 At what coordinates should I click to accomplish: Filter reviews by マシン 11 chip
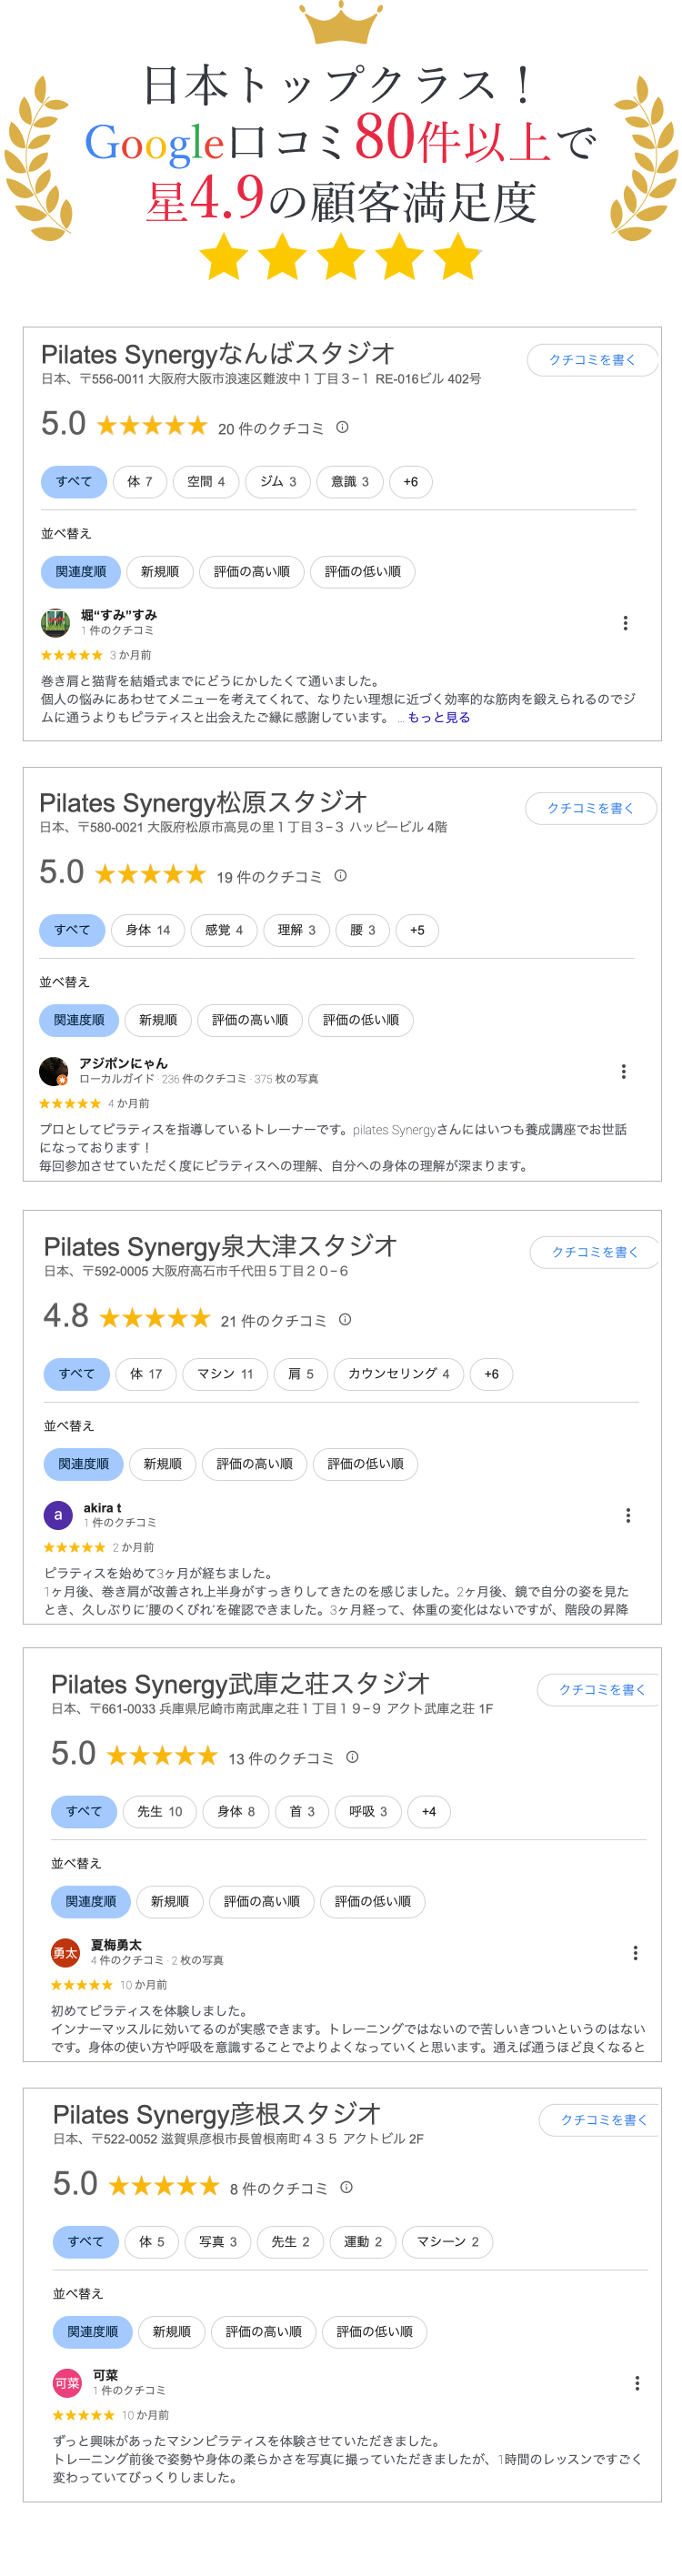point(224,1374)
